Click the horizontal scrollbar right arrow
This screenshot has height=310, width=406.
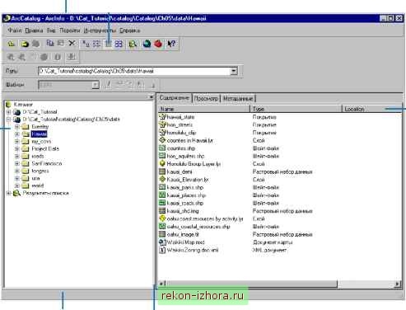[x=398, y=284]
